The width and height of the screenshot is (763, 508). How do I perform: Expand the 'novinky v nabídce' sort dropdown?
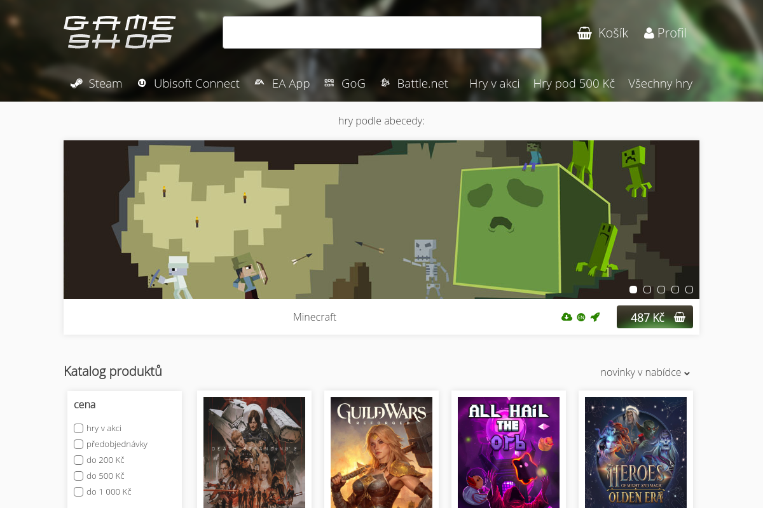point(645,373)
